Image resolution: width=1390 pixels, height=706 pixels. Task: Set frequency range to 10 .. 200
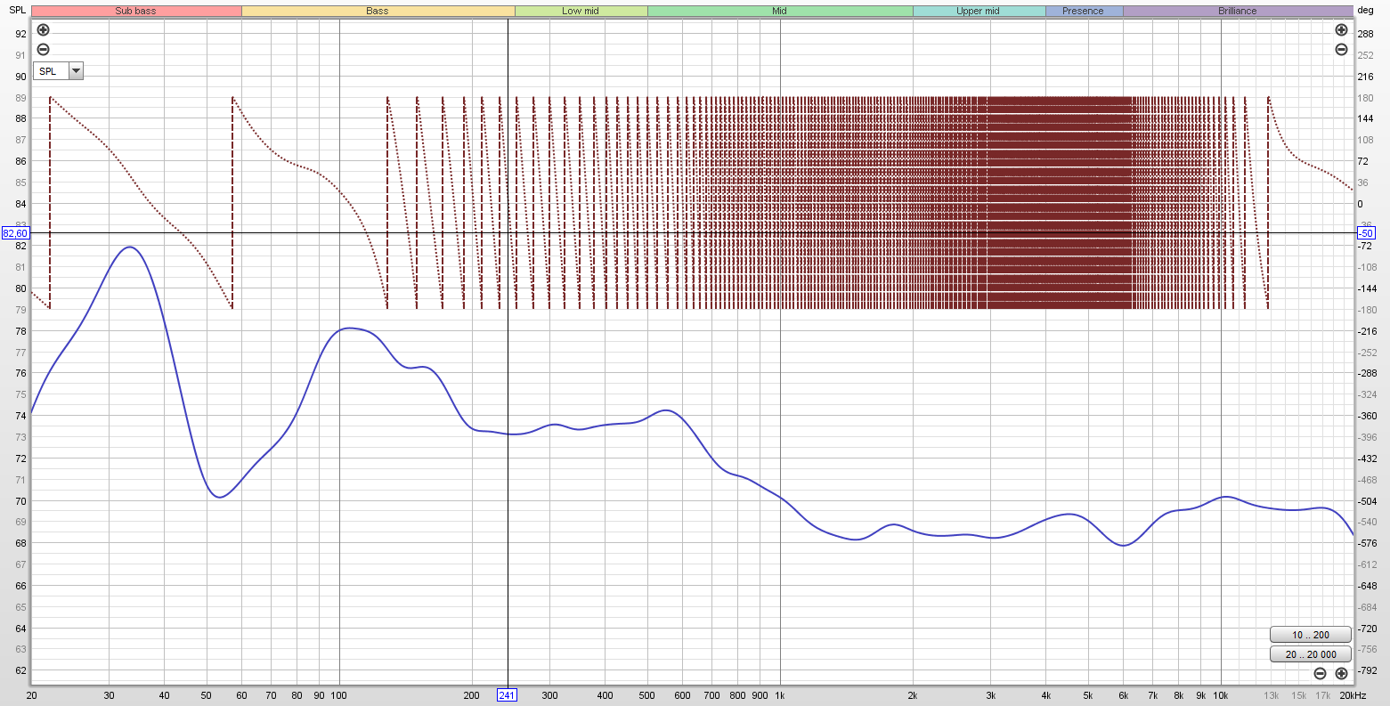point(1310,635)
